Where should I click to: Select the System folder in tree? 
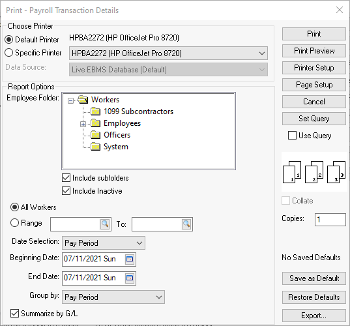116,147
